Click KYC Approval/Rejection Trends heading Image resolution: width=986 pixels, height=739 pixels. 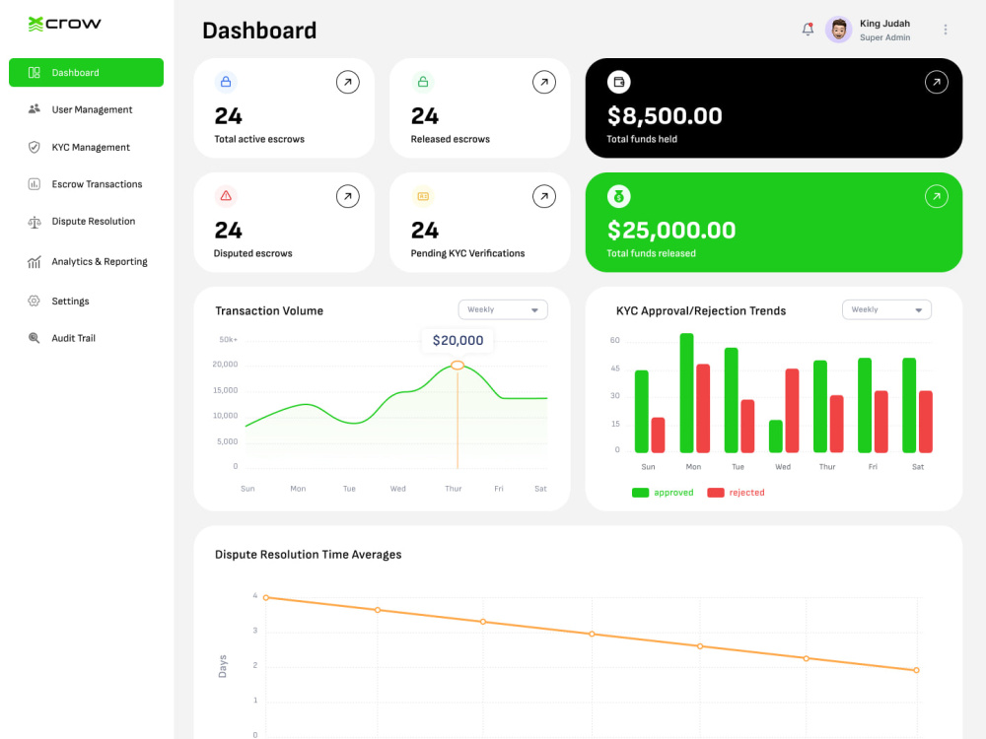point(701,311)
